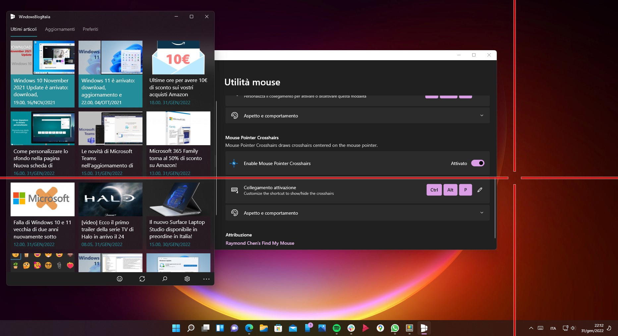Expand upper Aspetto e comportamento section
This screenshot has height=336, width=618.
point(358,116)
